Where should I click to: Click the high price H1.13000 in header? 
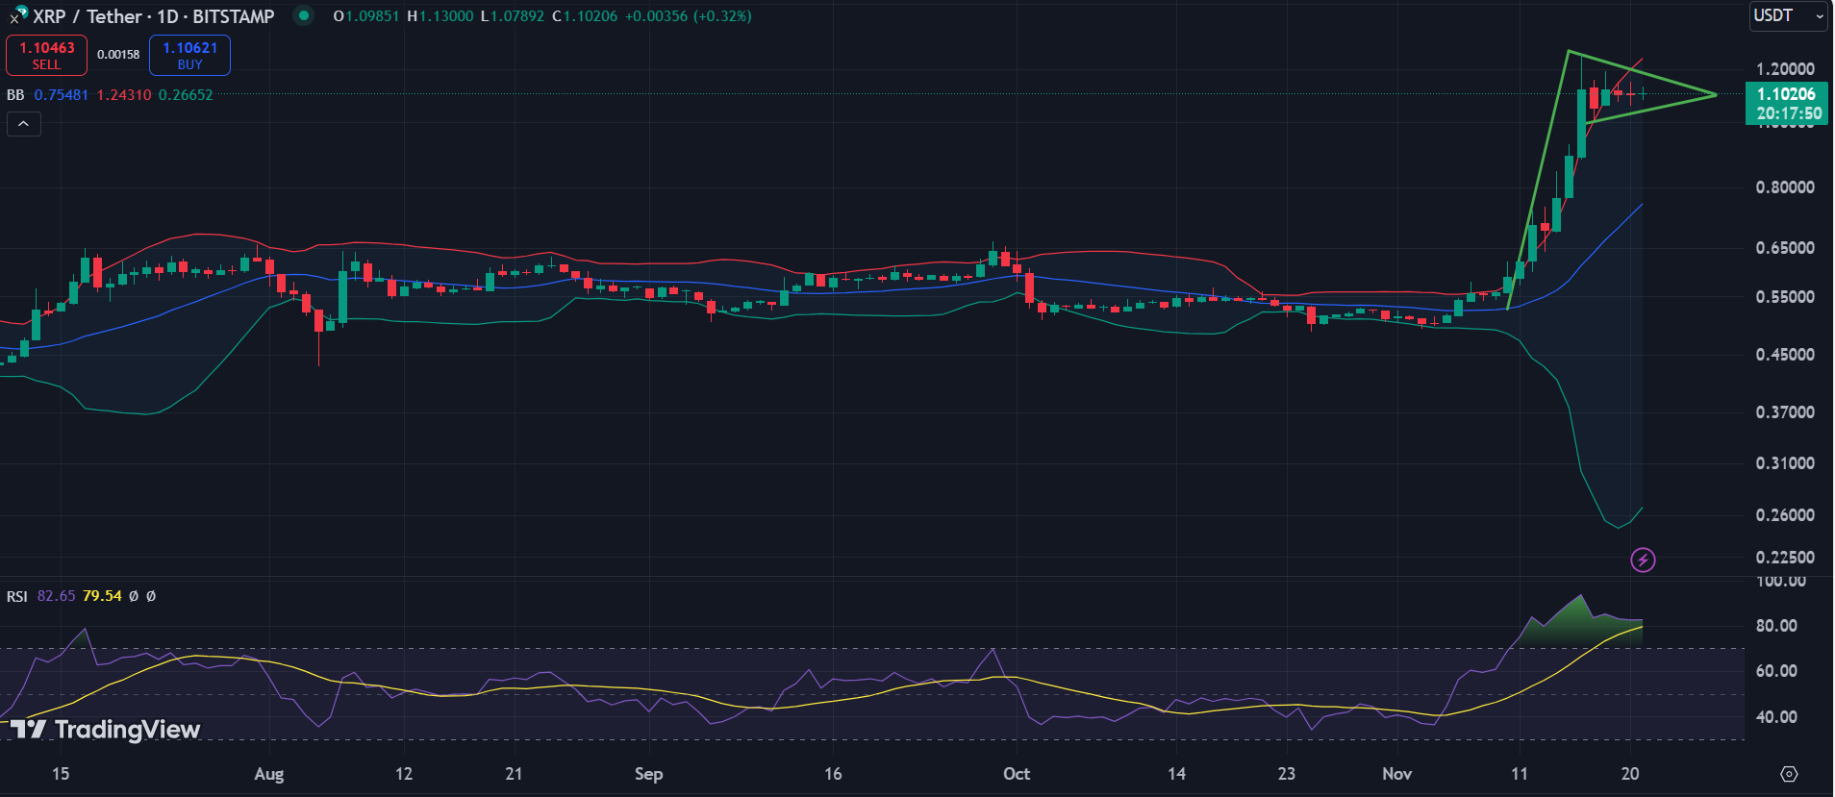440,16
